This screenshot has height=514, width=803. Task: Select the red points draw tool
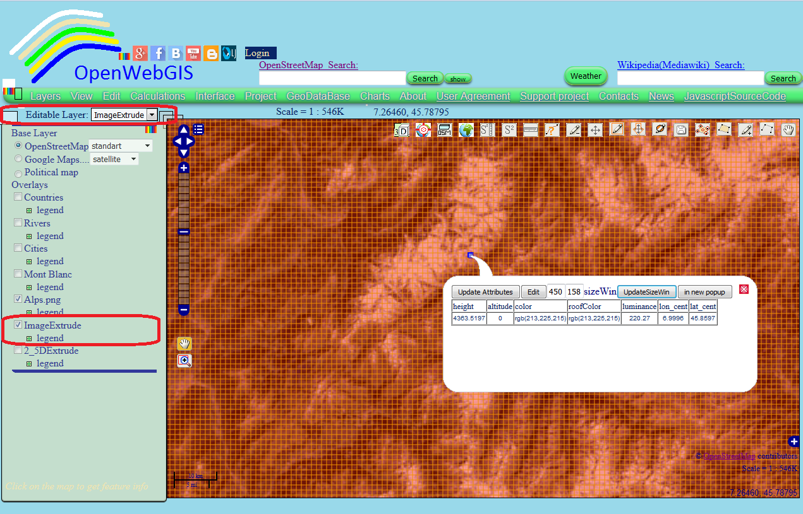tap(703, 130)
